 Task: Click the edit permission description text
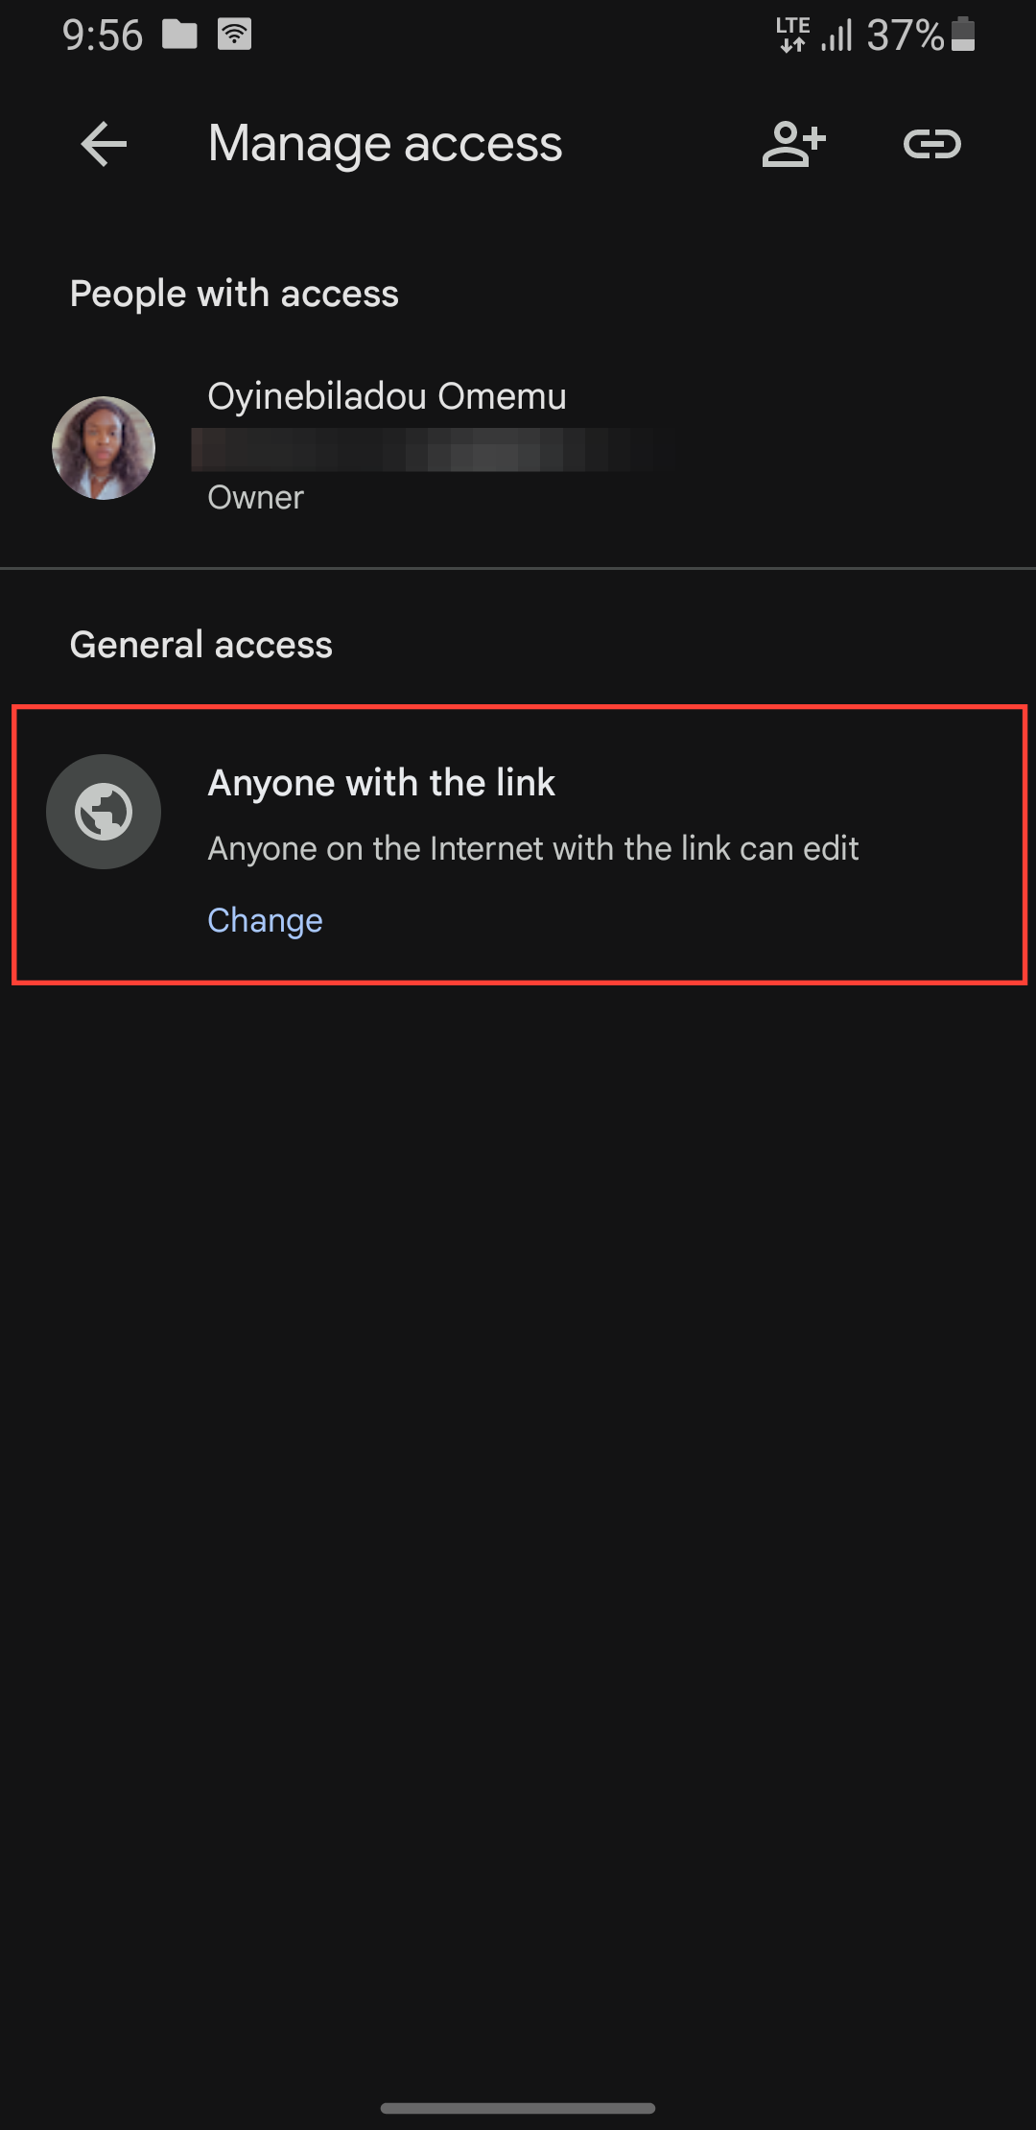click(x=534, y=847)
